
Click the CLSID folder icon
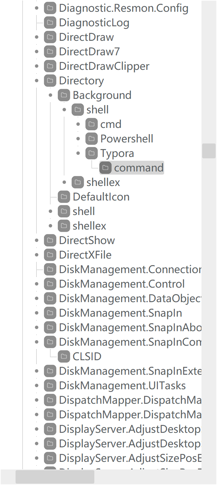pyautogui.click(x=64, y=356)
